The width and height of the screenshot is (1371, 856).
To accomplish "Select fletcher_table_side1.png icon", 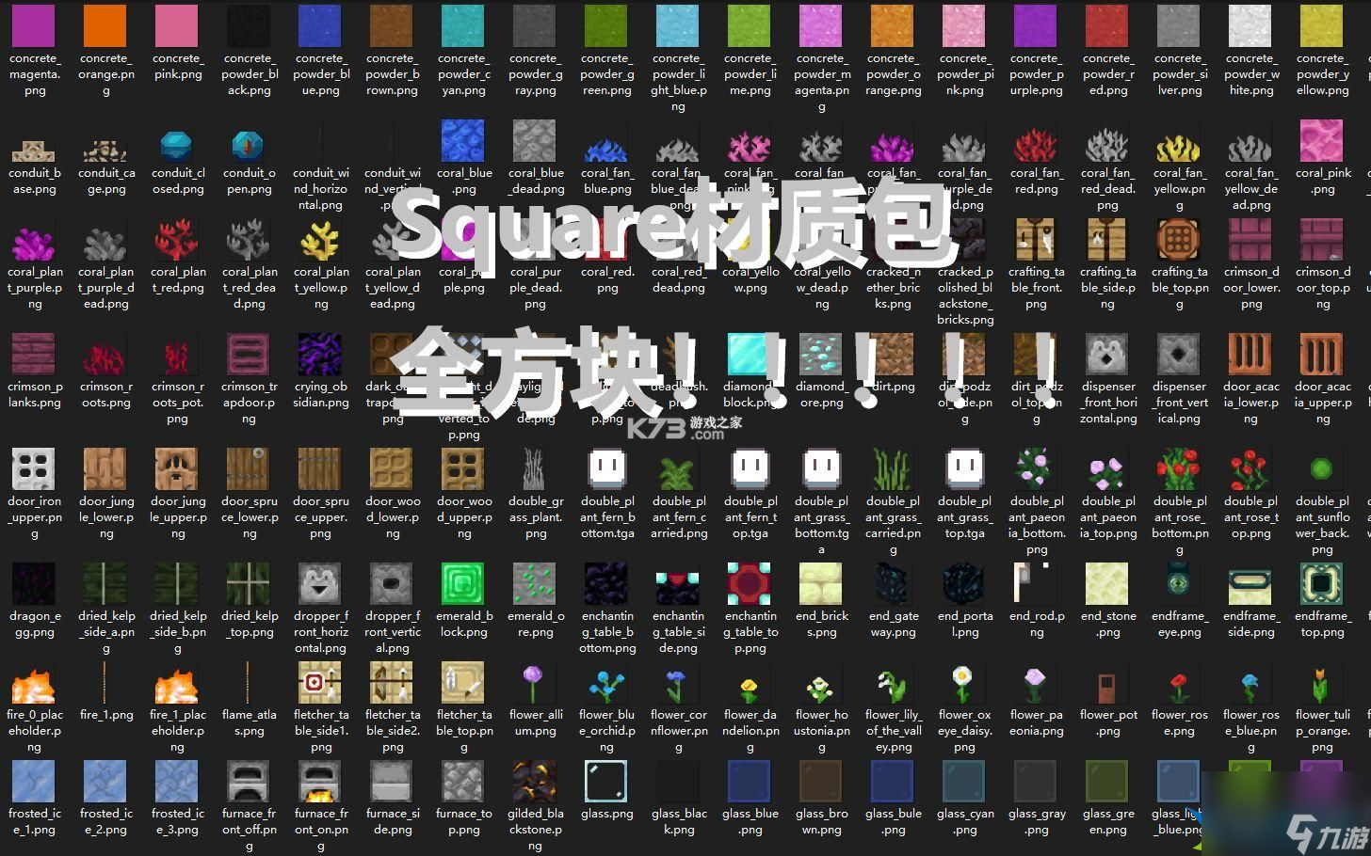I will tap(320, 683).
